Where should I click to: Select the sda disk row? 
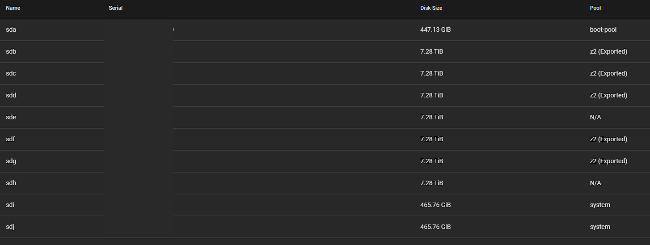coord(325,30)
